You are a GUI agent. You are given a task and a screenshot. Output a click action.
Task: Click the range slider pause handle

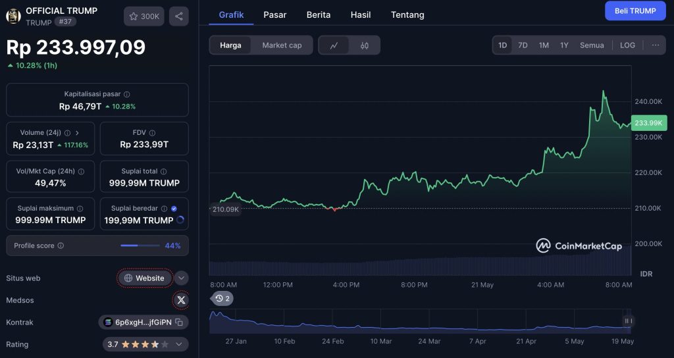pos(628,321)
